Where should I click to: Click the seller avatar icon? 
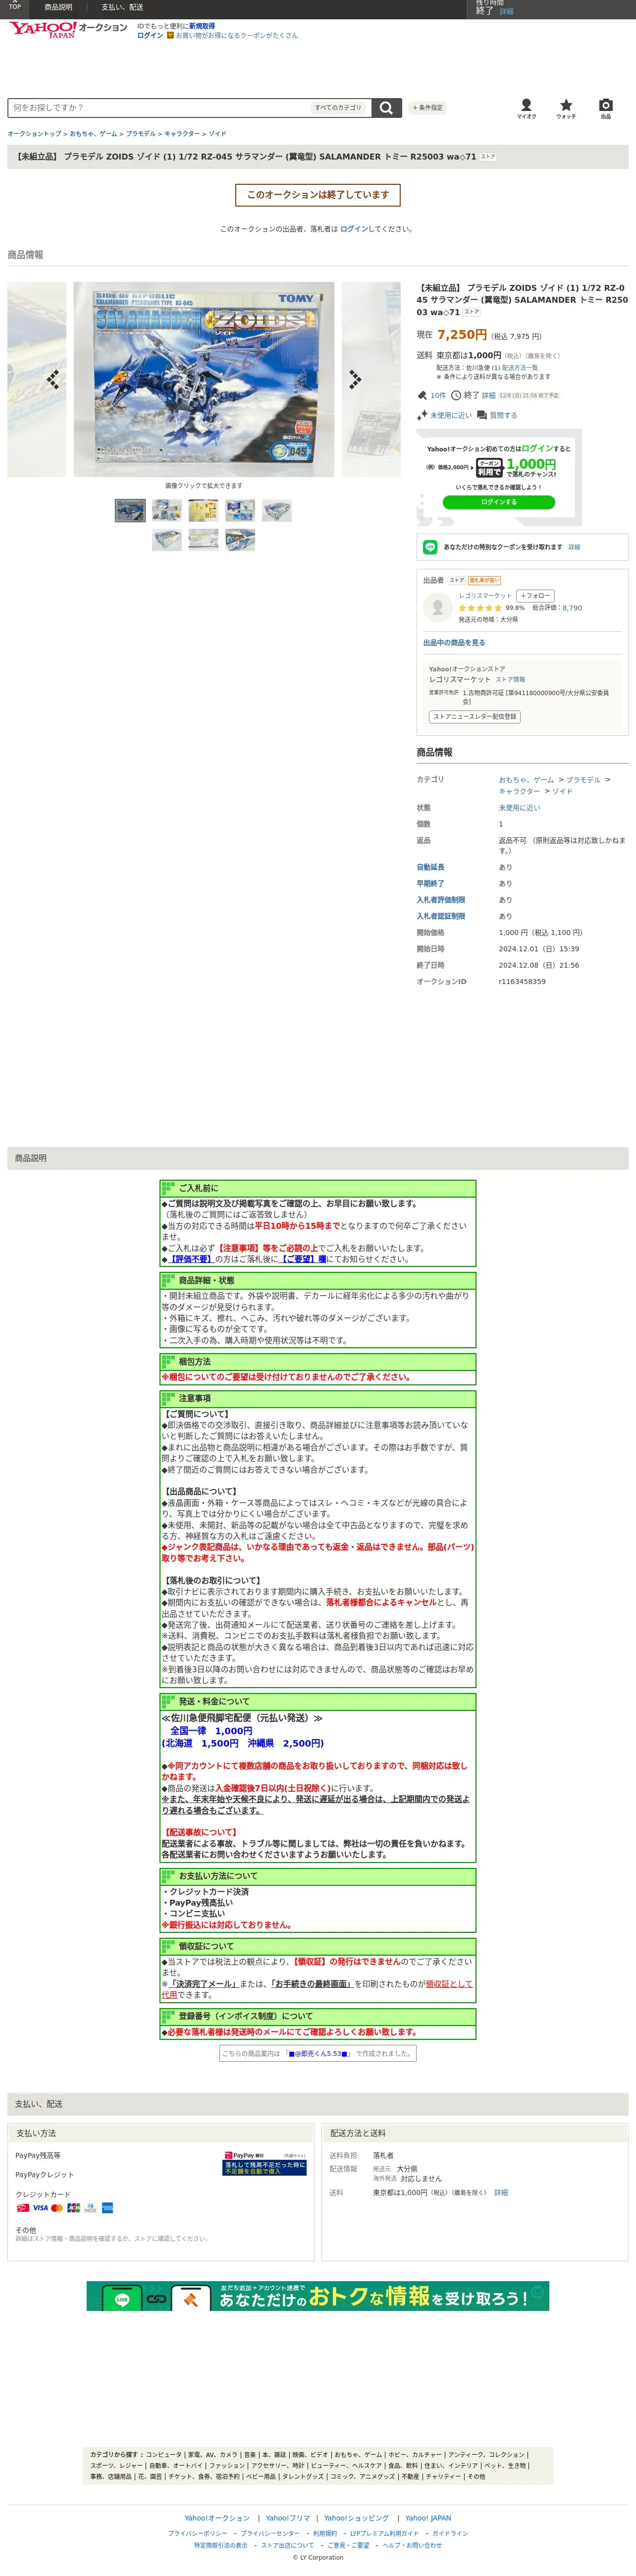click(437, 607)
